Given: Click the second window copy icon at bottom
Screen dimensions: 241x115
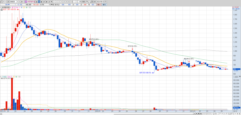Looking at the screenshot, I should [x=216, y=114].
